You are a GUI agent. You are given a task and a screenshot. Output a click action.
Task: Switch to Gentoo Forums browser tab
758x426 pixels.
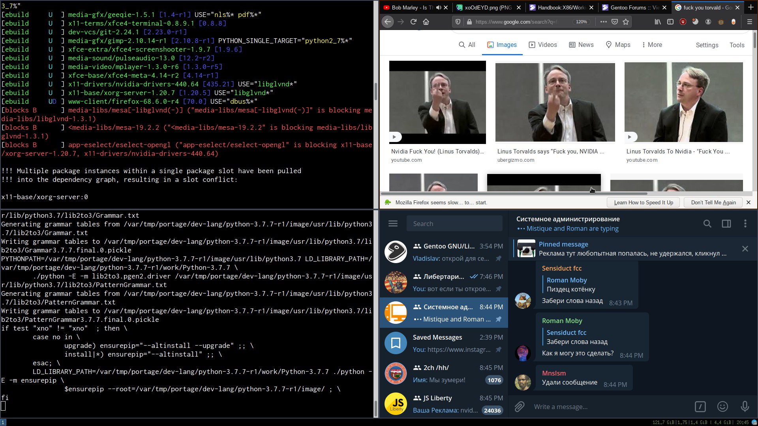631,7
